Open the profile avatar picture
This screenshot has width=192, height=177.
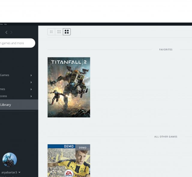pos(10,160)
